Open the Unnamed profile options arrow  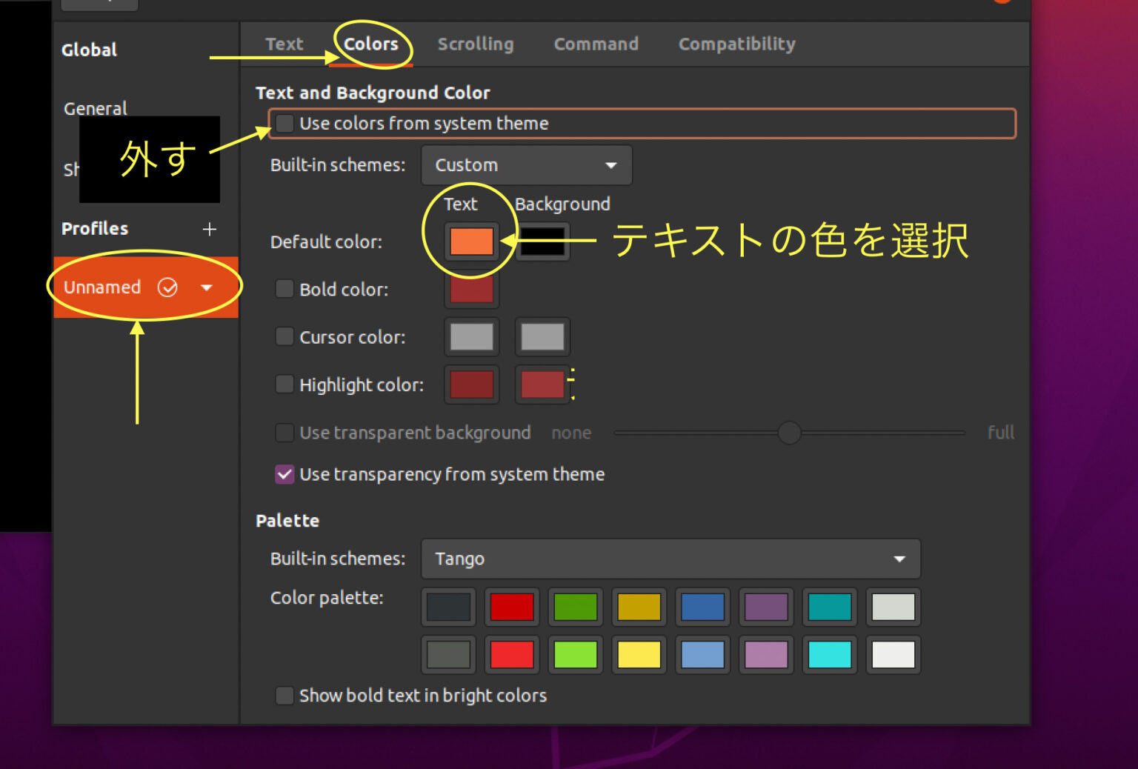pyautogui.click(x=207, y=287)
